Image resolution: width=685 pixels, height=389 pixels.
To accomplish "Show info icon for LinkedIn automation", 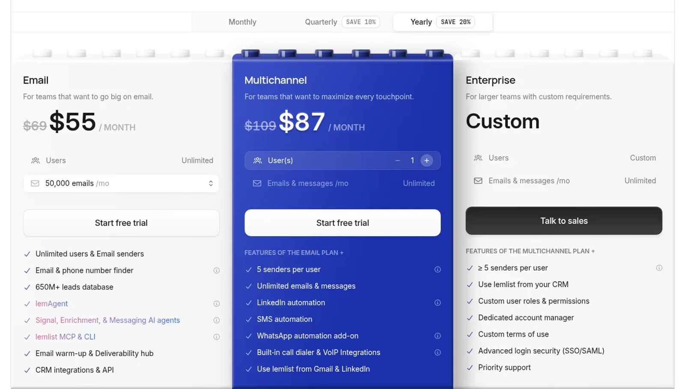I will (438, 303).
